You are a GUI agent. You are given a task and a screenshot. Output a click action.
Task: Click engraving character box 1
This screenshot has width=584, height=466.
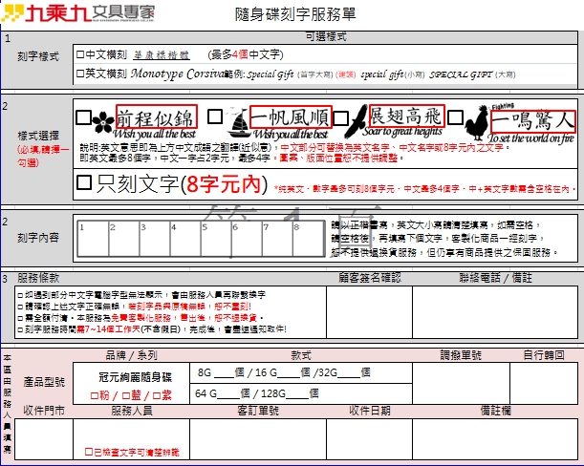click(93, 239)
